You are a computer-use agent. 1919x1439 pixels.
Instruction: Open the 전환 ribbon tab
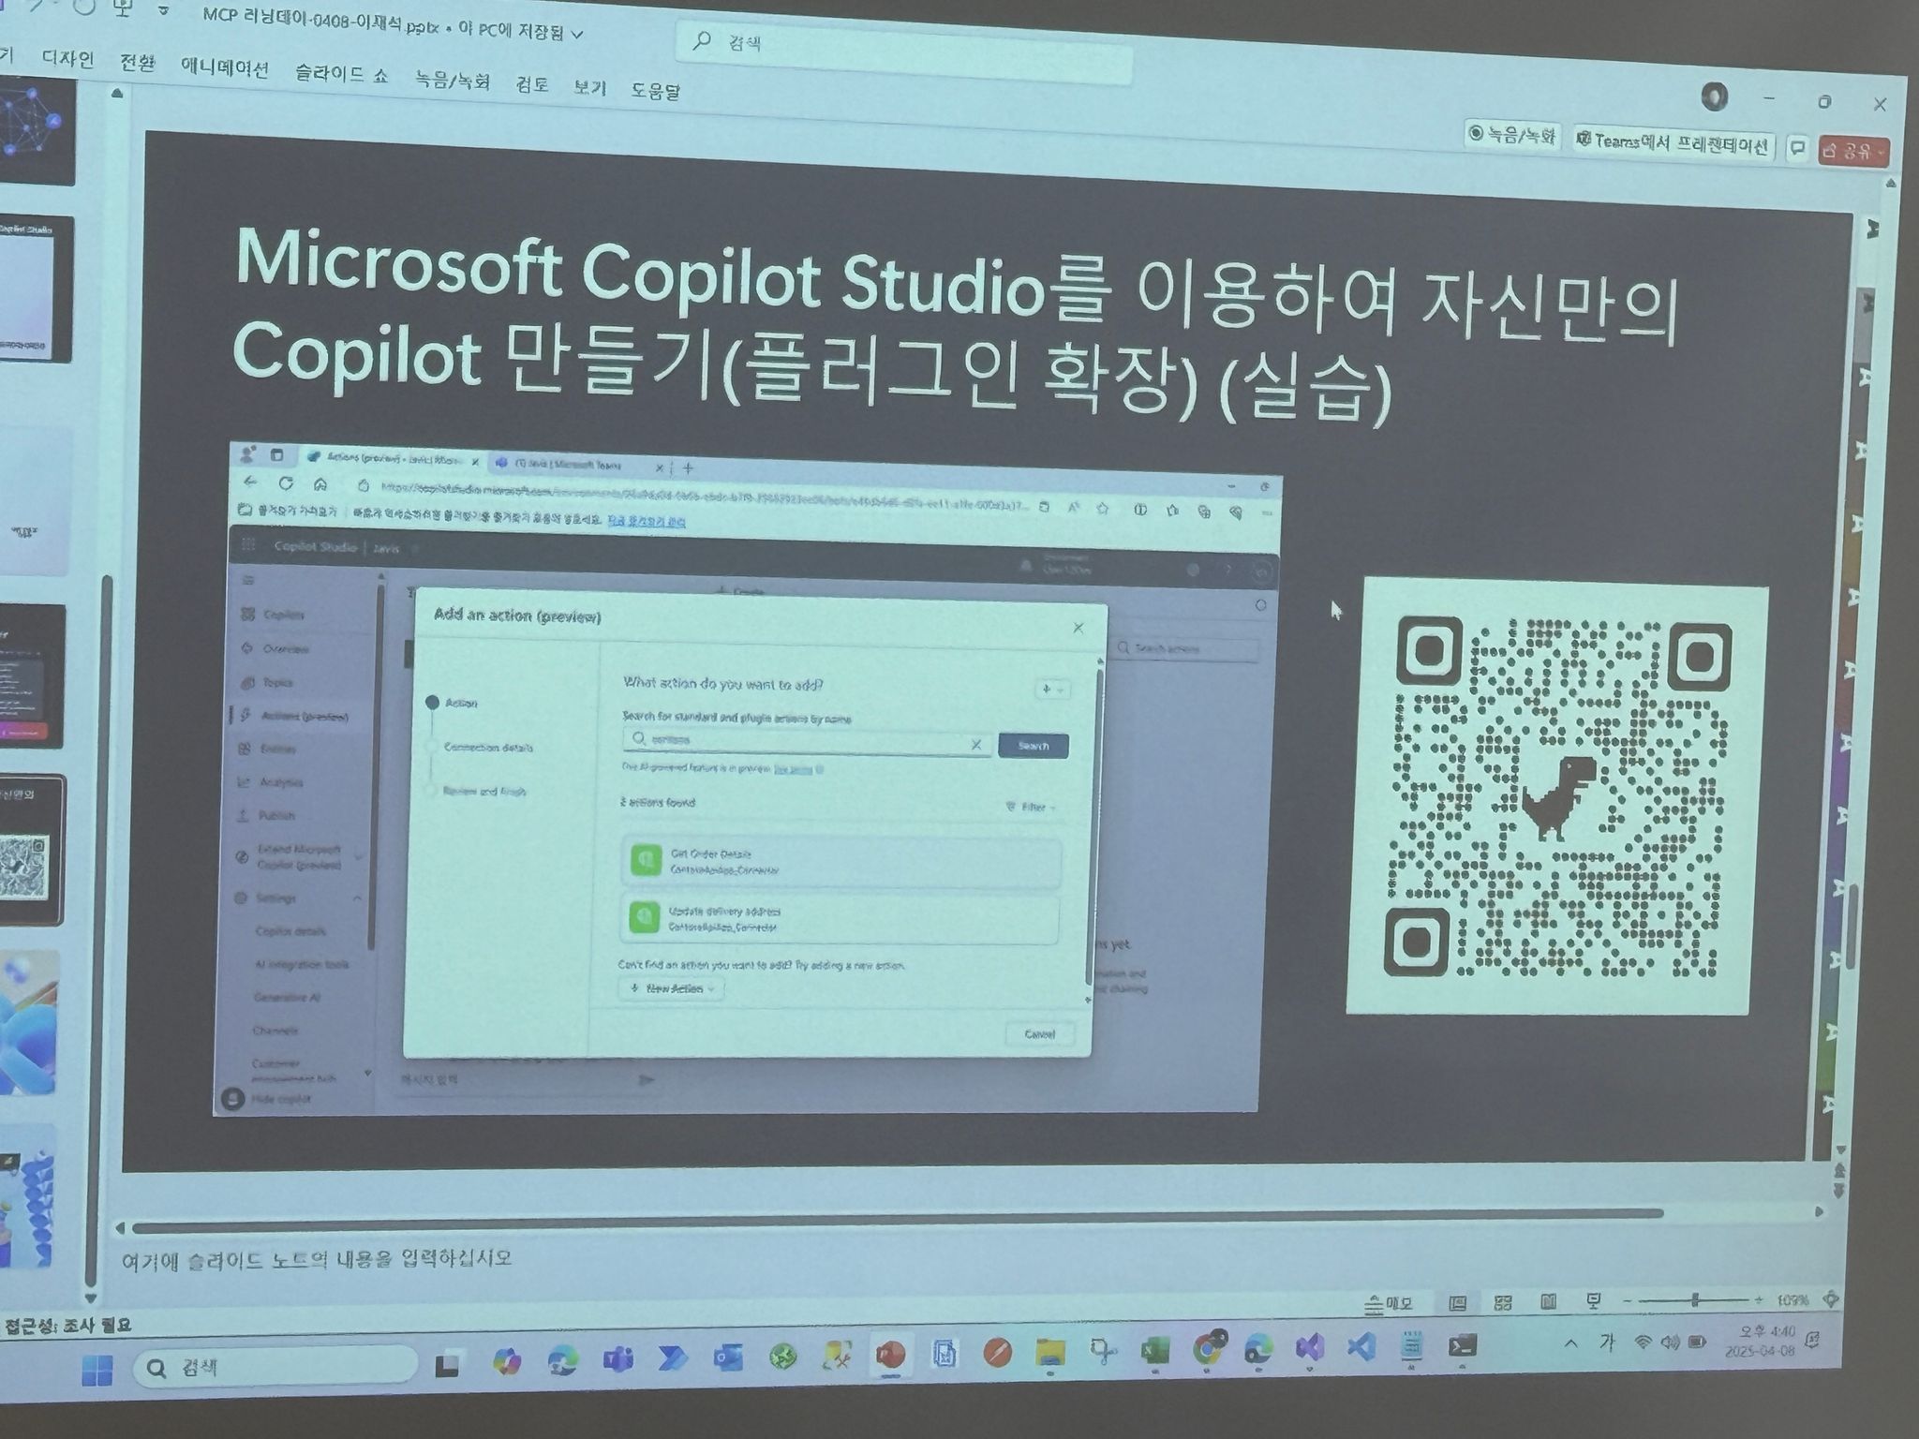pos(138,63)
